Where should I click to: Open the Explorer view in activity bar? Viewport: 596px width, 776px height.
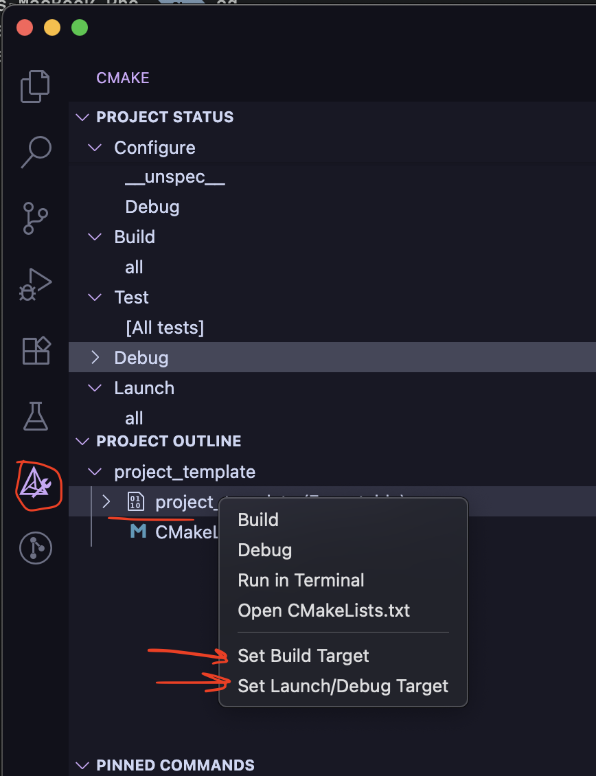tap(35, 87)
